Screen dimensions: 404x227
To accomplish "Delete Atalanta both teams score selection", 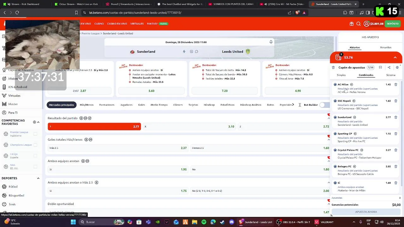I will point(396,183).
